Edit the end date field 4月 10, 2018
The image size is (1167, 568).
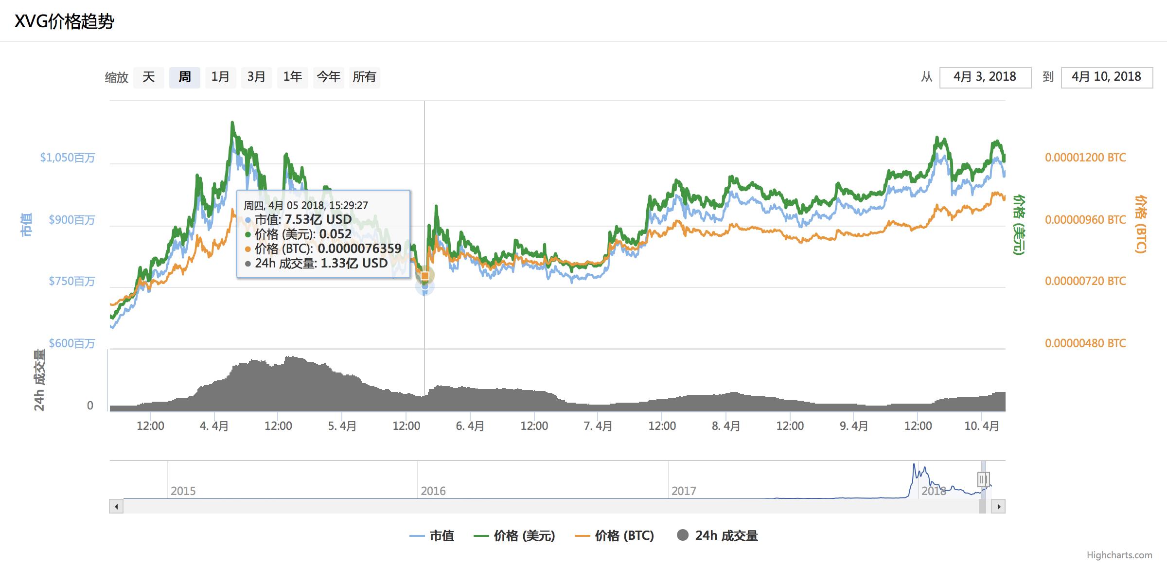pos(1106,77)
